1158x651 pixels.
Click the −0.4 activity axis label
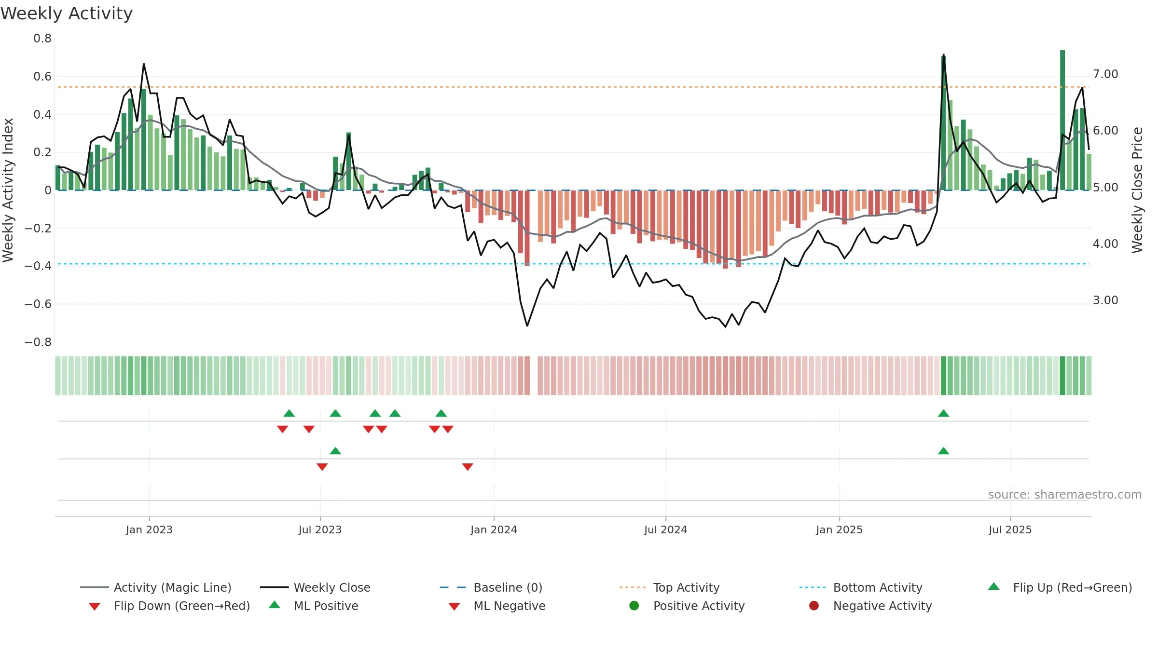(x=38, y=266)
